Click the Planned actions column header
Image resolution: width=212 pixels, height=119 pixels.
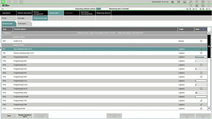tap(95, 29)
